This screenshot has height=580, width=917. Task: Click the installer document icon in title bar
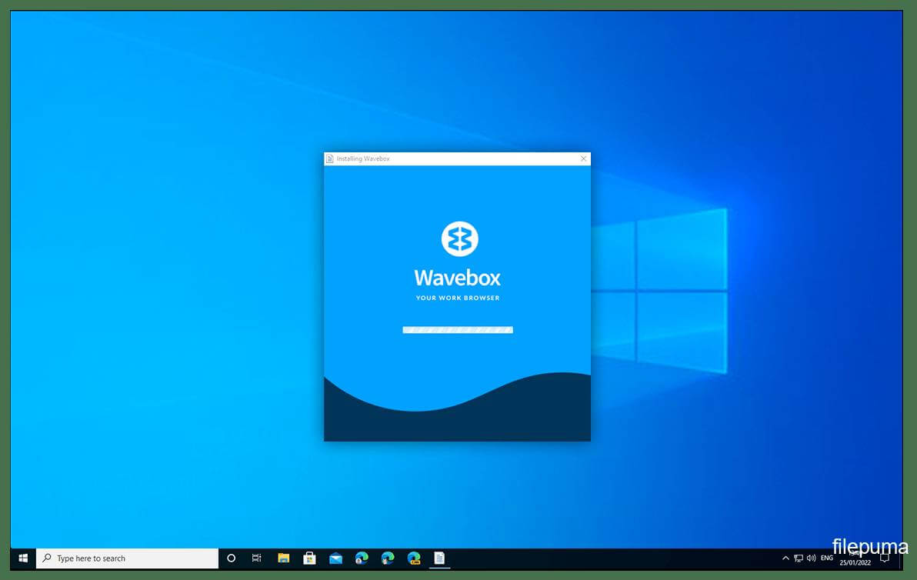point(330,158)
